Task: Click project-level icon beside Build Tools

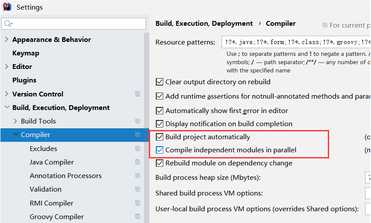Action: 138,121
